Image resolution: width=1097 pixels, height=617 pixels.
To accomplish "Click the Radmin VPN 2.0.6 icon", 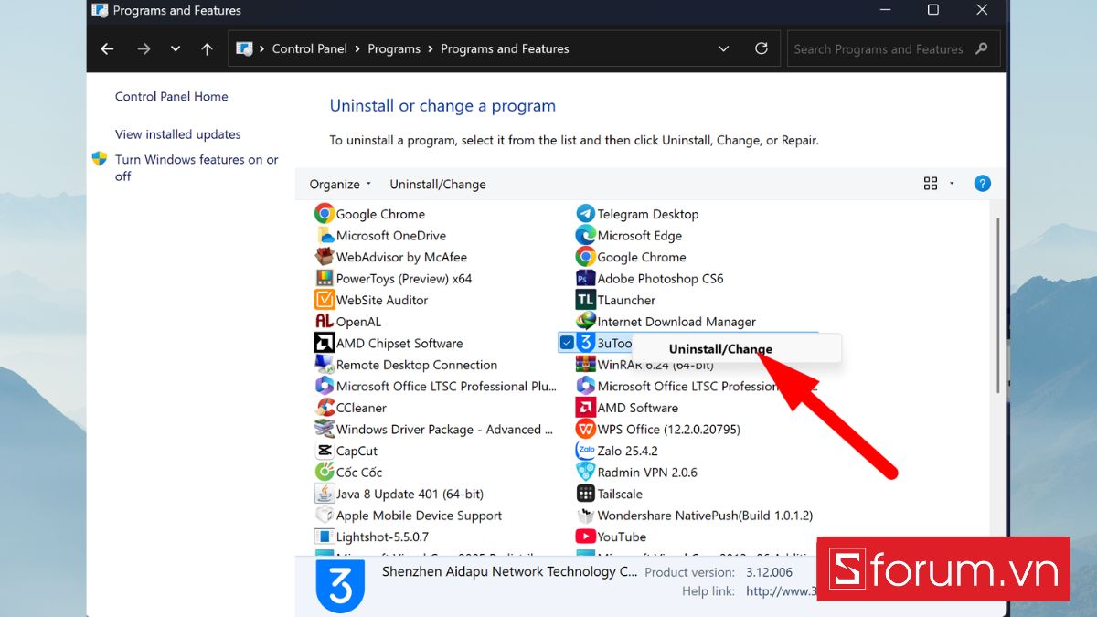I will point(585,472).
